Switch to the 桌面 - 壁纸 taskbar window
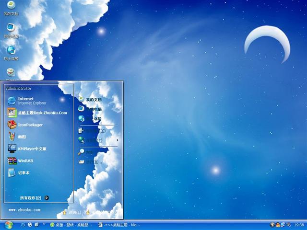Viewport: 307px width, 230px height. click(71, 225)
